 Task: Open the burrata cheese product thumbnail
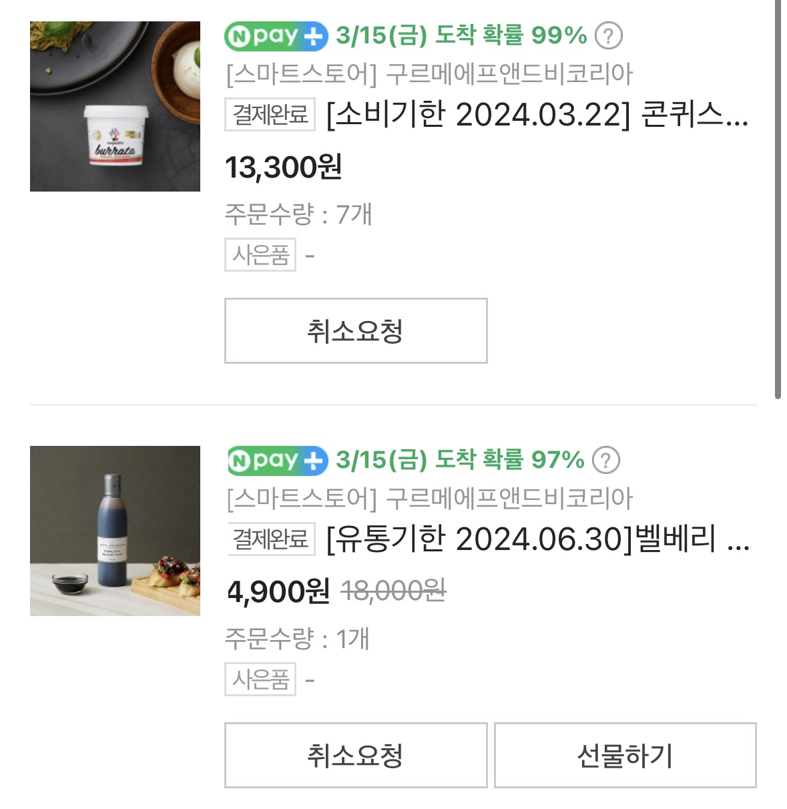pyautogui.click(x=115, y=106)
